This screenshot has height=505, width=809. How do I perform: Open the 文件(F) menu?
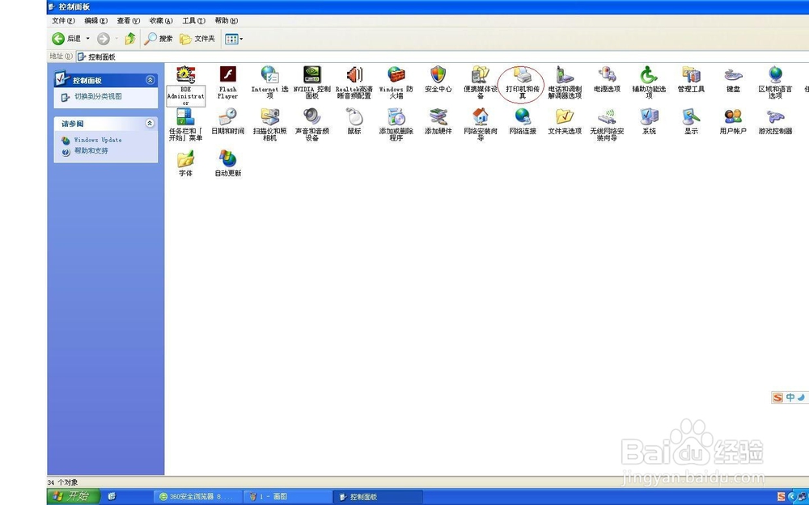point(63,21)
